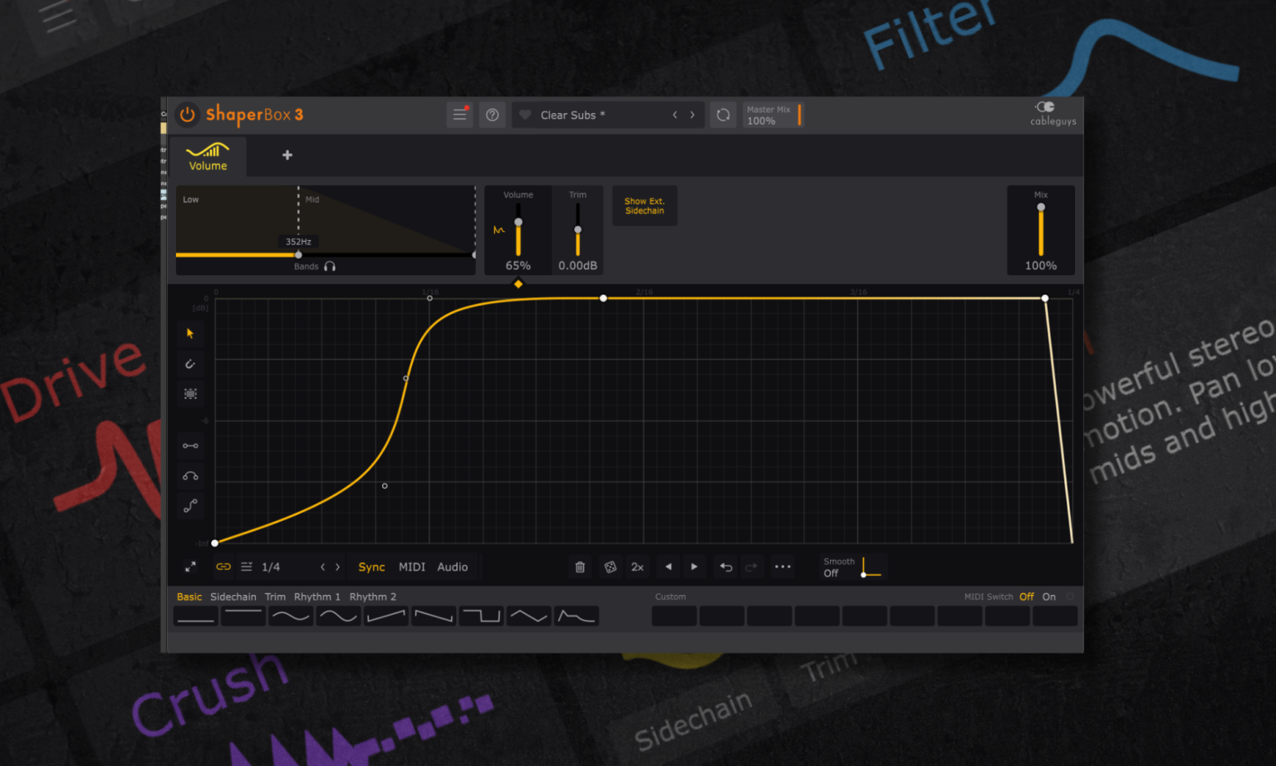The width and height of the screenshot is (1276, 766).
Task: Select the S-curve drawing tool
Action: (x=190, y=505)
